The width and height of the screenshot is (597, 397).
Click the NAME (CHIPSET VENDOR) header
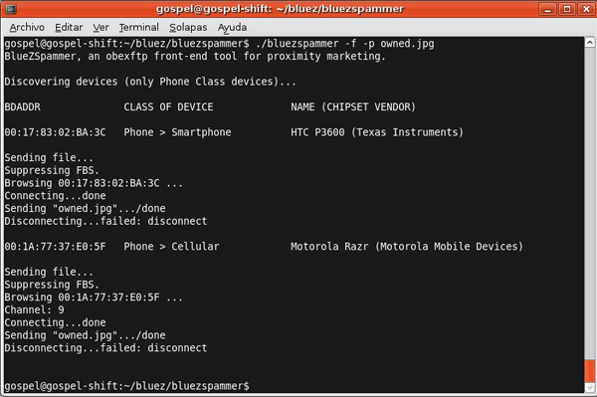(353, 106)
